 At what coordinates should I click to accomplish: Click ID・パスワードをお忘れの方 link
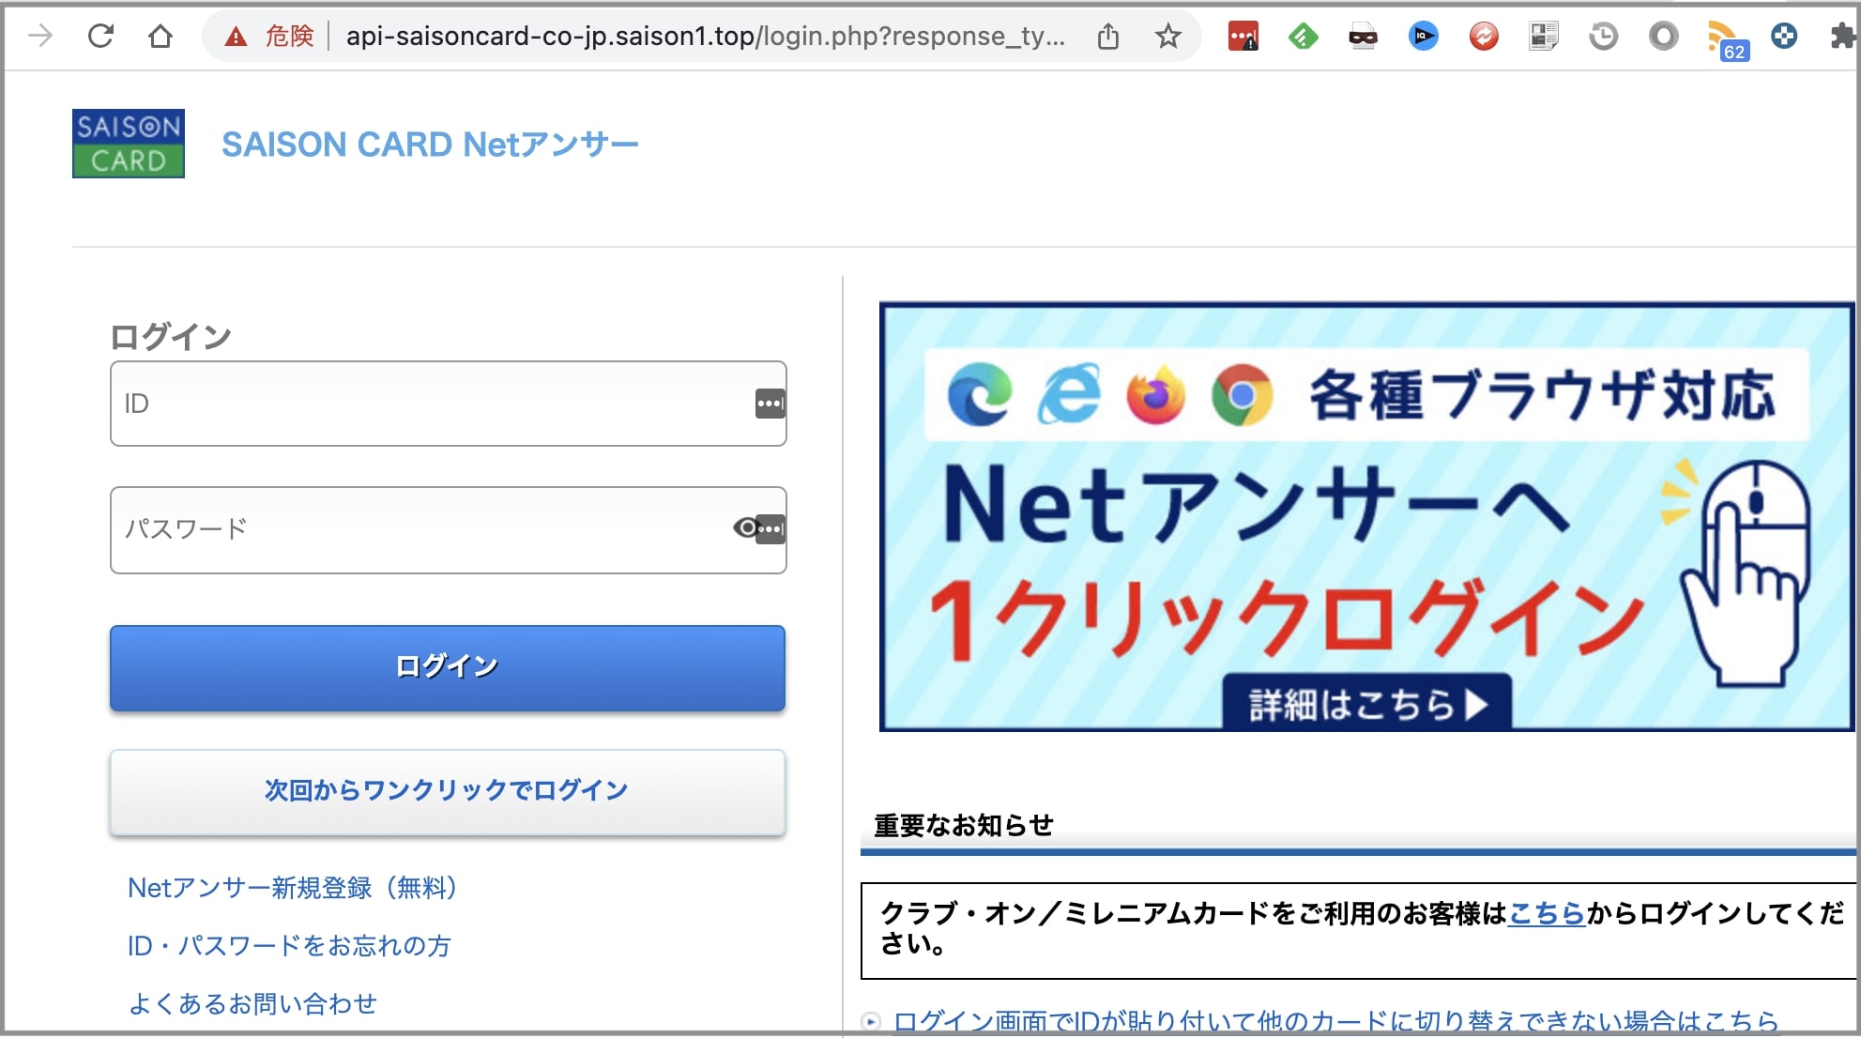(x=289, y=946)
